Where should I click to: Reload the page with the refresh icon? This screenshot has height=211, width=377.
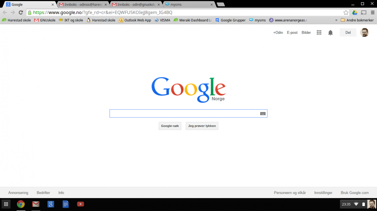pyautogui.click(x=21, y=12)
